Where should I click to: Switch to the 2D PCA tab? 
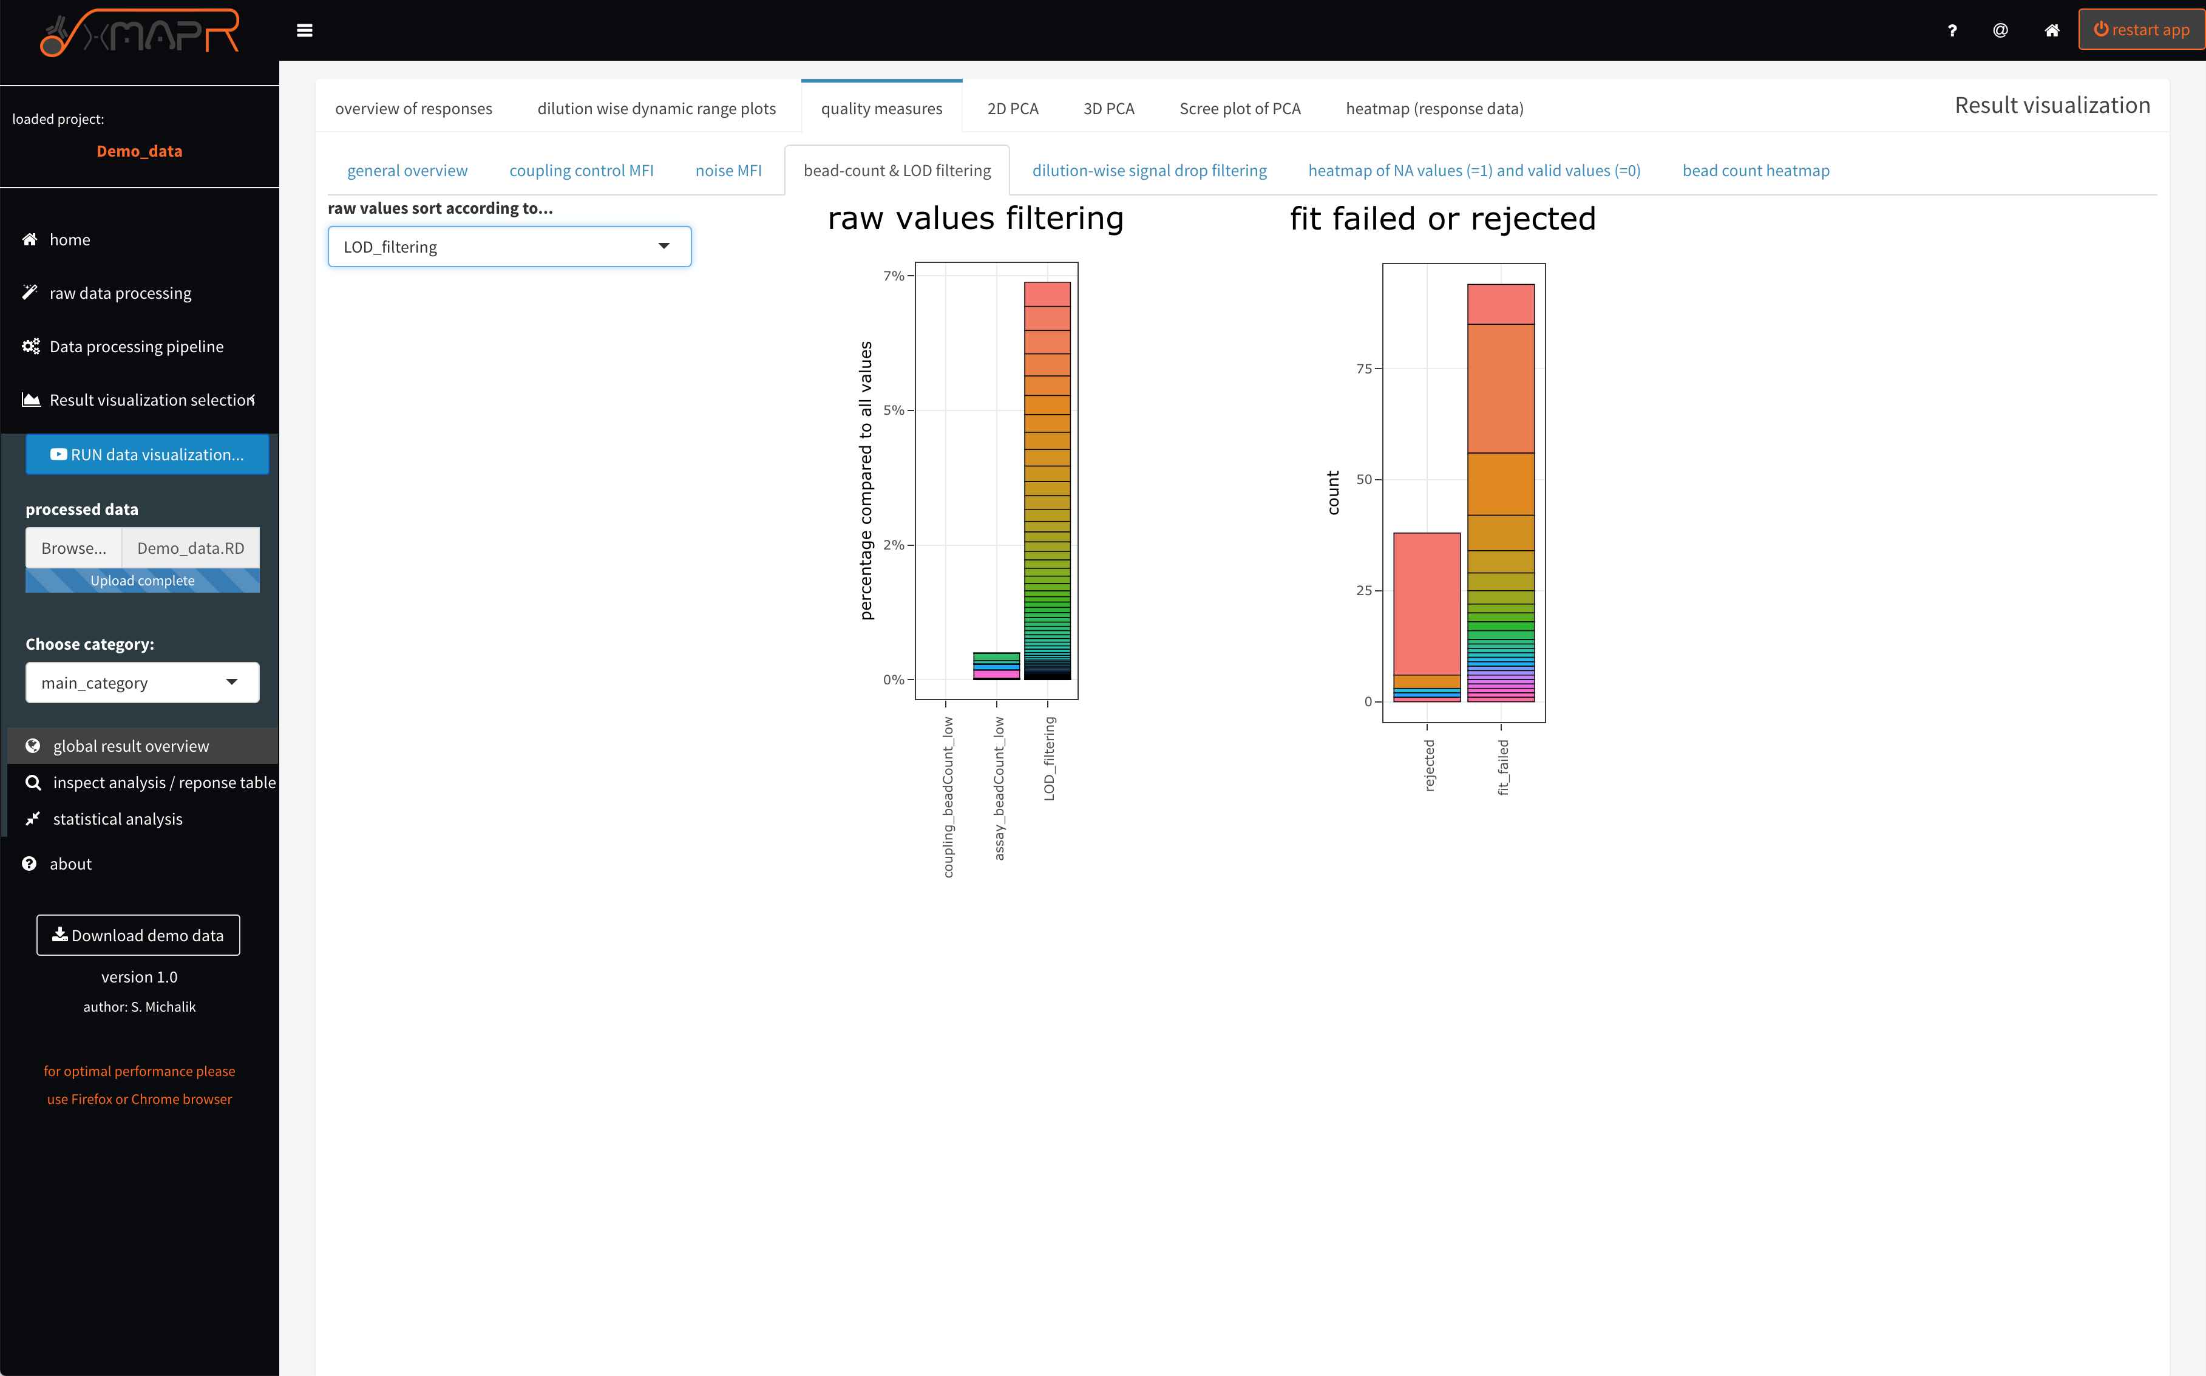1013,107
